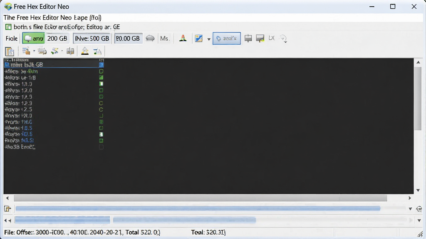Click the highlighter icon with black underline
Image resolution: width=426 pixels, height=239 pixels.
click(x=85, y=51)
